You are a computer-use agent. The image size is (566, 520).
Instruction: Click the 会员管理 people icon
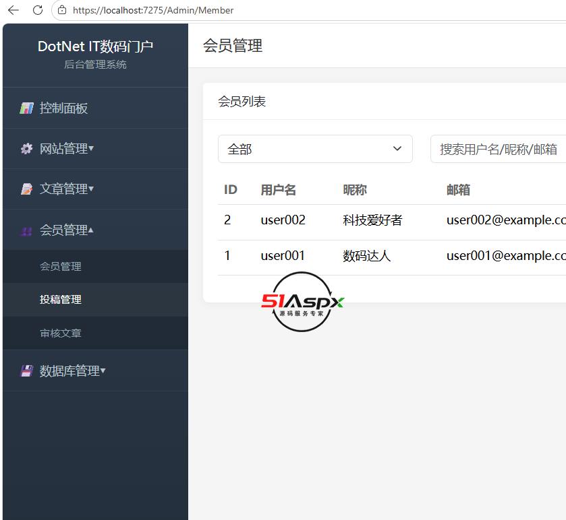tap(26, 230)
